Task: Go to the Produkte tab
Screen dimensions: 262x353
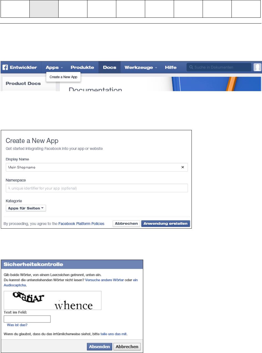Action: pyautogui.click(x=82, y=67)
